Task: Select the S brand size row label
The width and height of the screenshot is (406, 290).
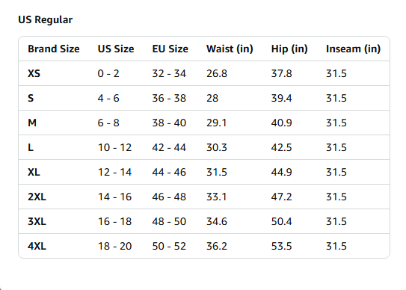Action: click(31, 98)
